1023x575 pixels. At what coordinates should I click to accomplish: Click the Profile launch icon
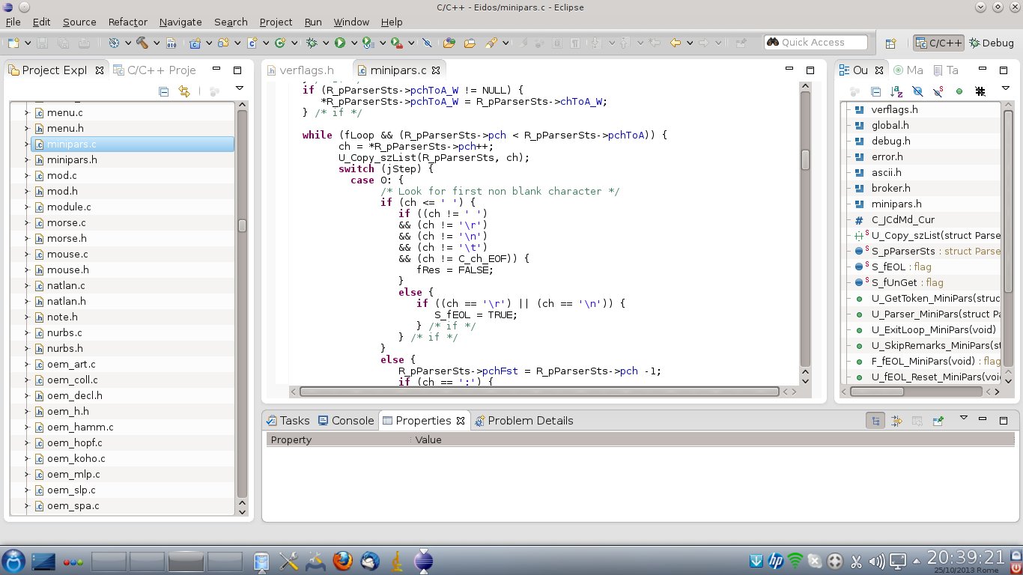368,43
